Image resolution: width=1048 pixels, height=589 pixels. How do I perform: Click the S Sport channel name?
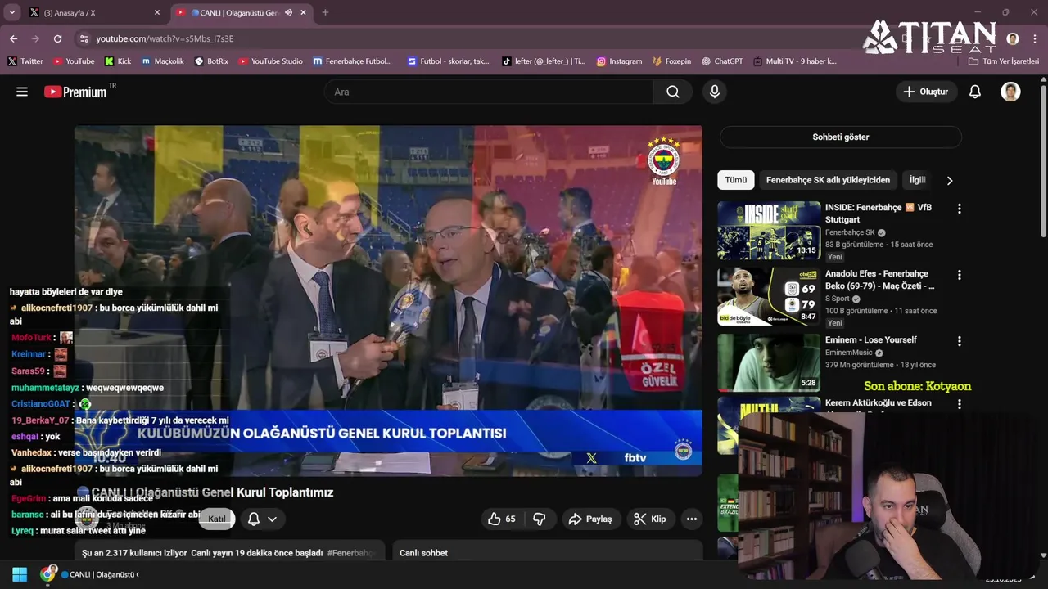pyautogui.click(x=838, y=299)
